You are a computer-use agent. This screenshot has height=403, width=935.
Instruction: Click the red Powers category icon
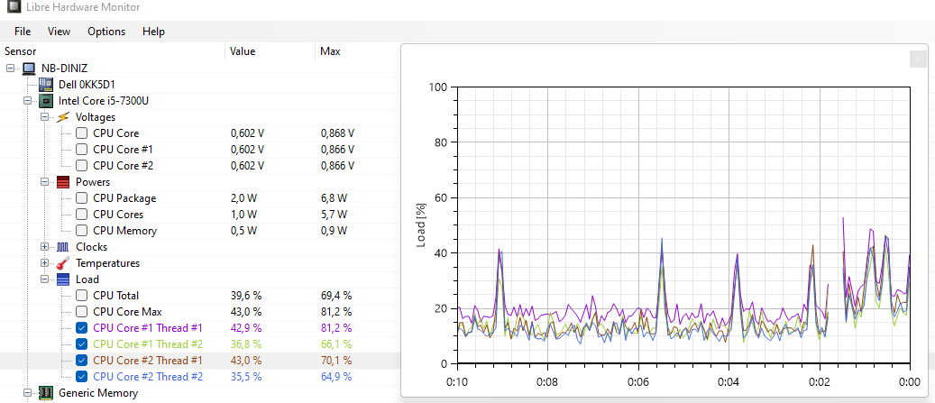[63, 182]
